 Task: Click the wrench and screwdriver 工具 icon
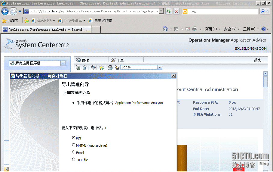[x=113, y=60]
